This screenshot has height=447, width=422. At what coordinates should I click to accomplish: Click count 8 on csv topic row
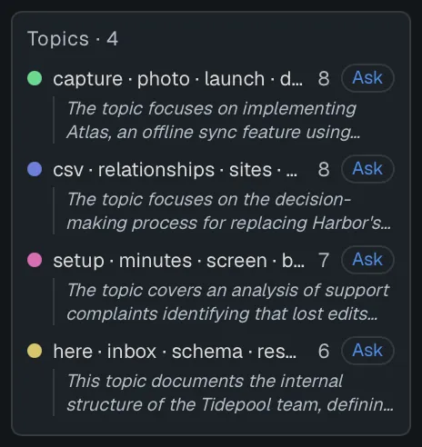point(324,170)
